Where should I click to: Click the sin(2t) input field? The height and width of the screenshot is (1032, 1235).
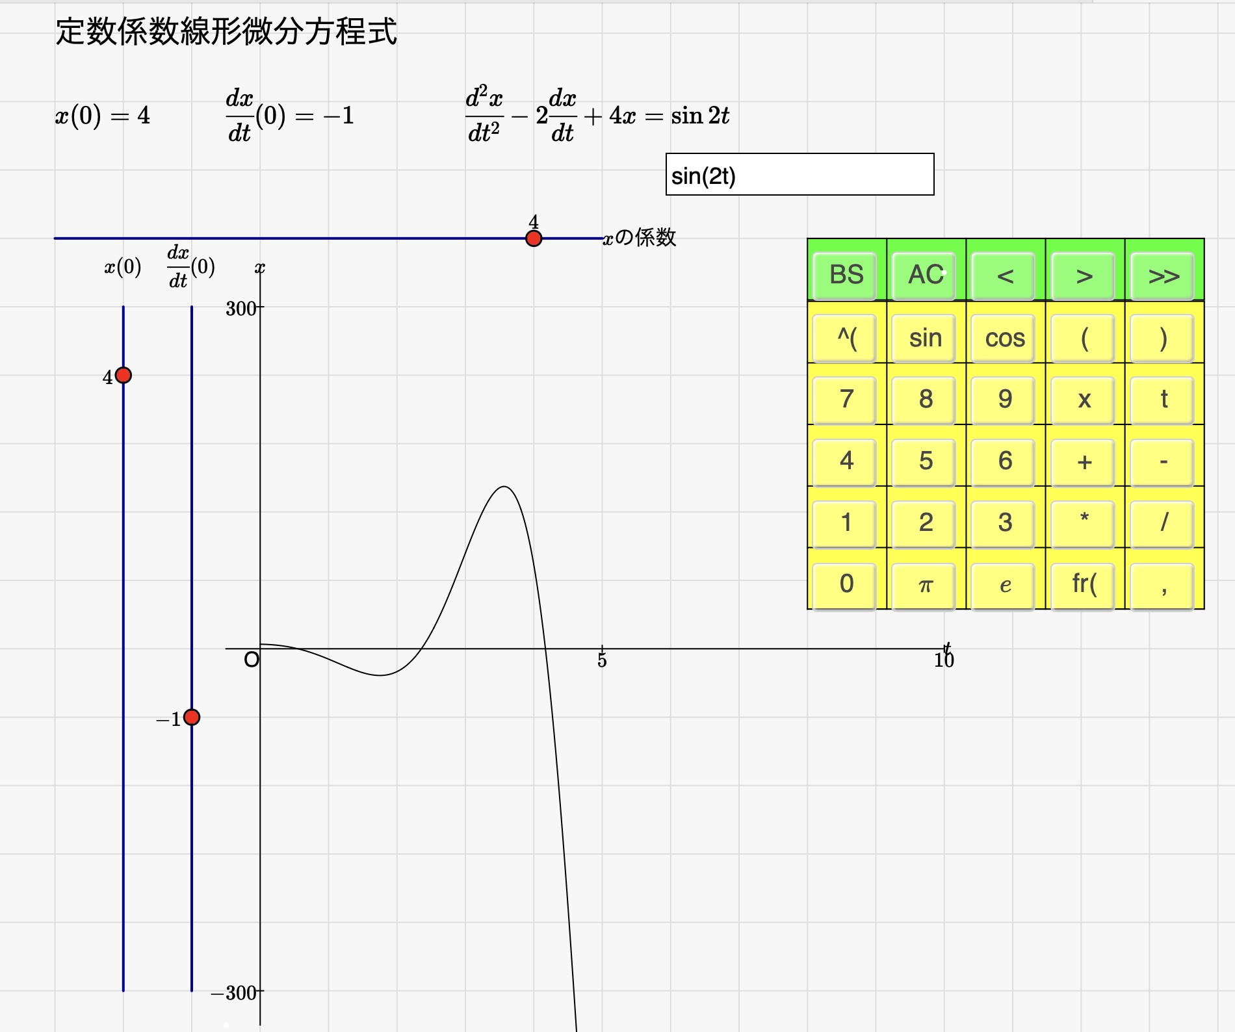click(x=799, y=175)
